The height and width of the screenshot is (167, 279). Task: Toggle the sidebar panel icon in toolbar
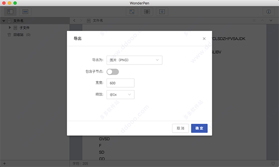[x=10, y=12]
